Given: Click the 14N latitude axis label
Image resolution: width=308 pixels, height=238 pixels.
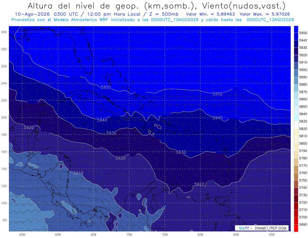Looking at the screenshot, I should [4, 169].
